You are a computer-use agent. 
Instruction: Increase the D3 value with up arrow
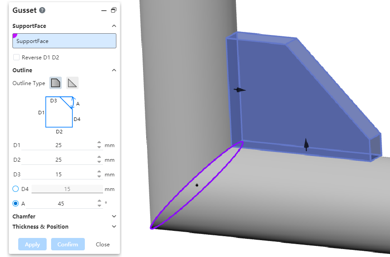click(x=99, y=172)
